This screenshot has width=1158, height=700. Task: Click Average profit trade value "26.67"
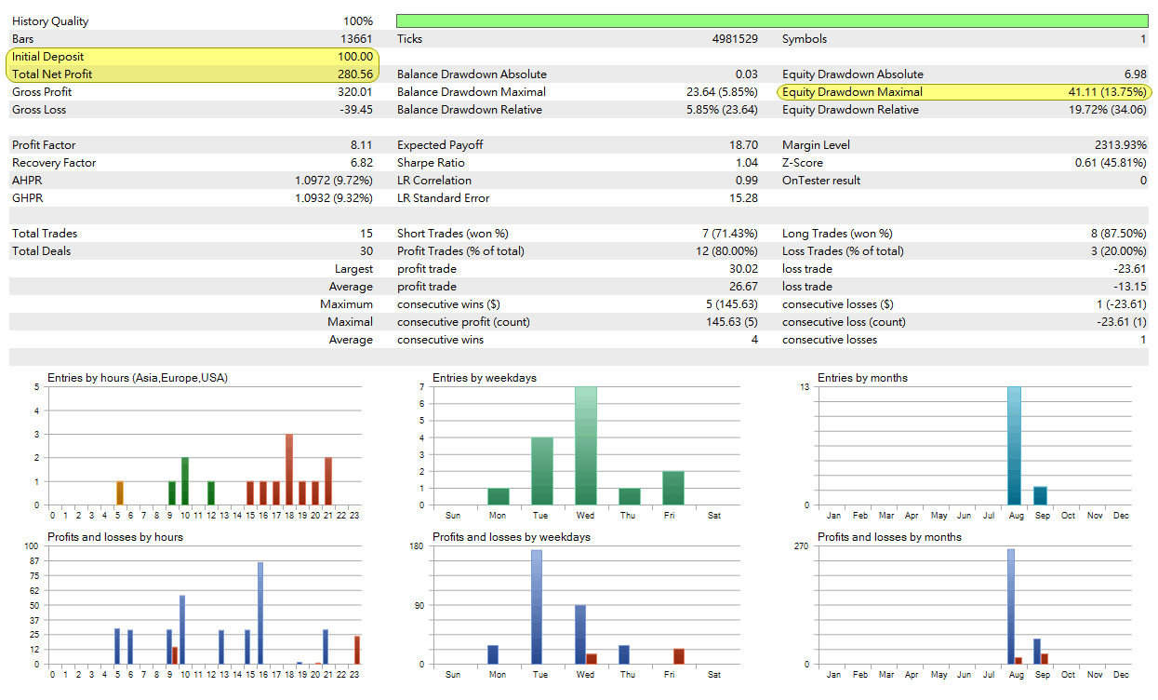click(x=744, y=287)
